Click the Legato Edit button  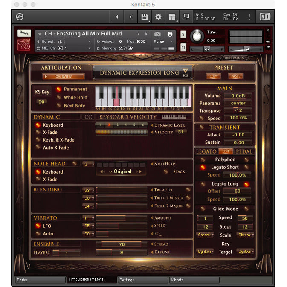[x=226, y=151]
